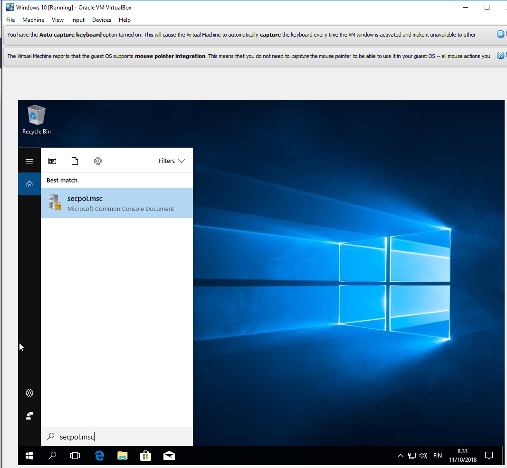Minimize the VirtualBox window
Screen dimensions: 507x468
466,7
